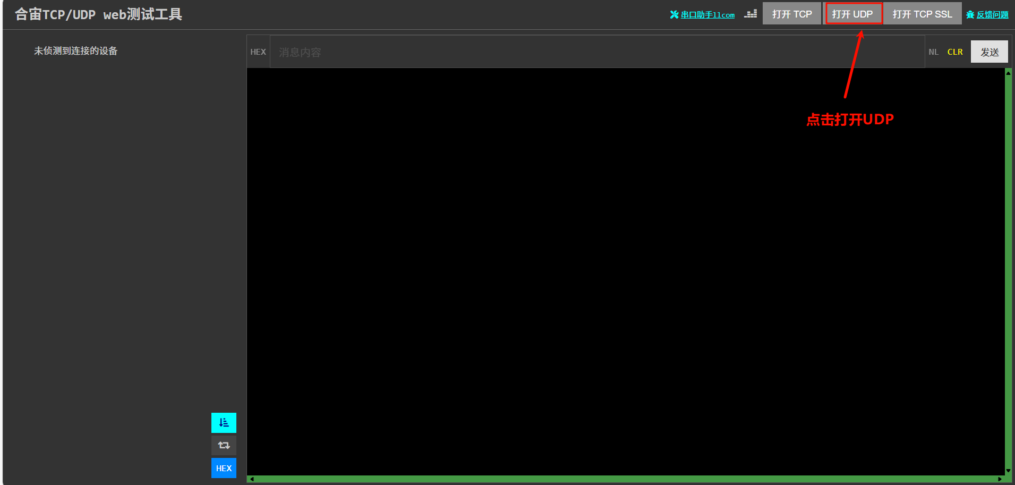Click the cyan sort-descending icon button

point(224,423)
